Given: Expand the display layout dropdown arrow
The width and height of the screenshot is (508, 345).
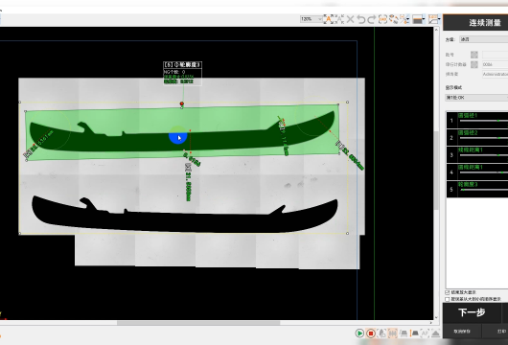Looking at the screenshot, I should click(x=424, y=19).
